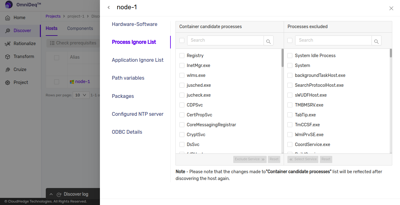Click the Exclude Service button
Screen dimensions: 400x205
pyautogui.click(x=250, y=159)
